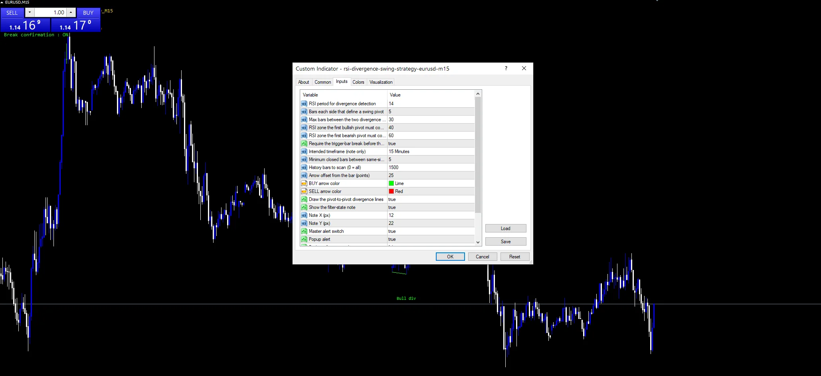Increase lot size with up arrow

pyautogui.click(x=71, y=12)
